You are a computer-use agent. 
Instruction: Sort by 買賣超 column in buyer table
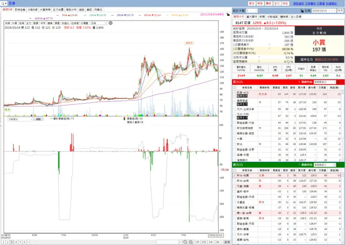(276, 87)
